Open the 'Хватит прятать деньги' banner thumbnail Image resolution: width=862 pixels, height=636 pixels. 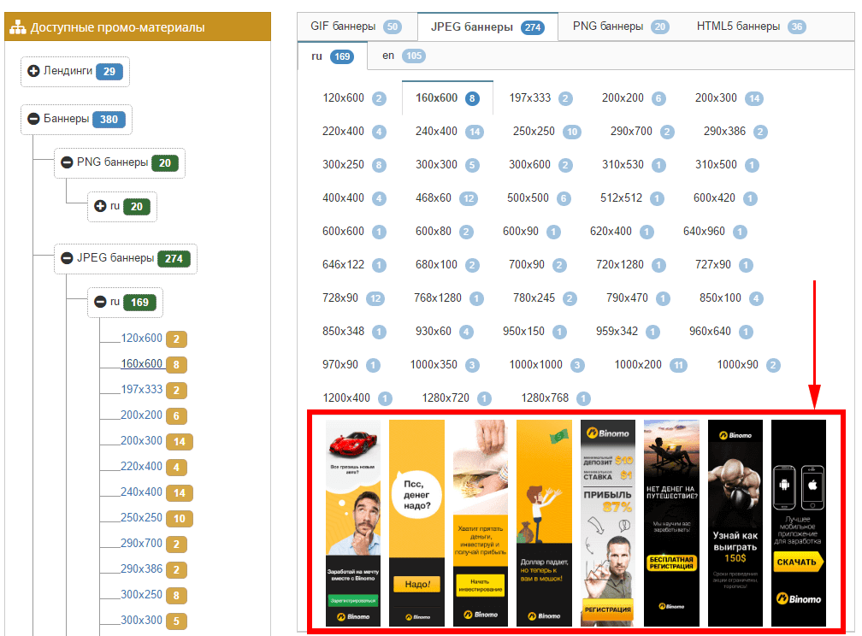pyautogui.click(x=481, y=523)
